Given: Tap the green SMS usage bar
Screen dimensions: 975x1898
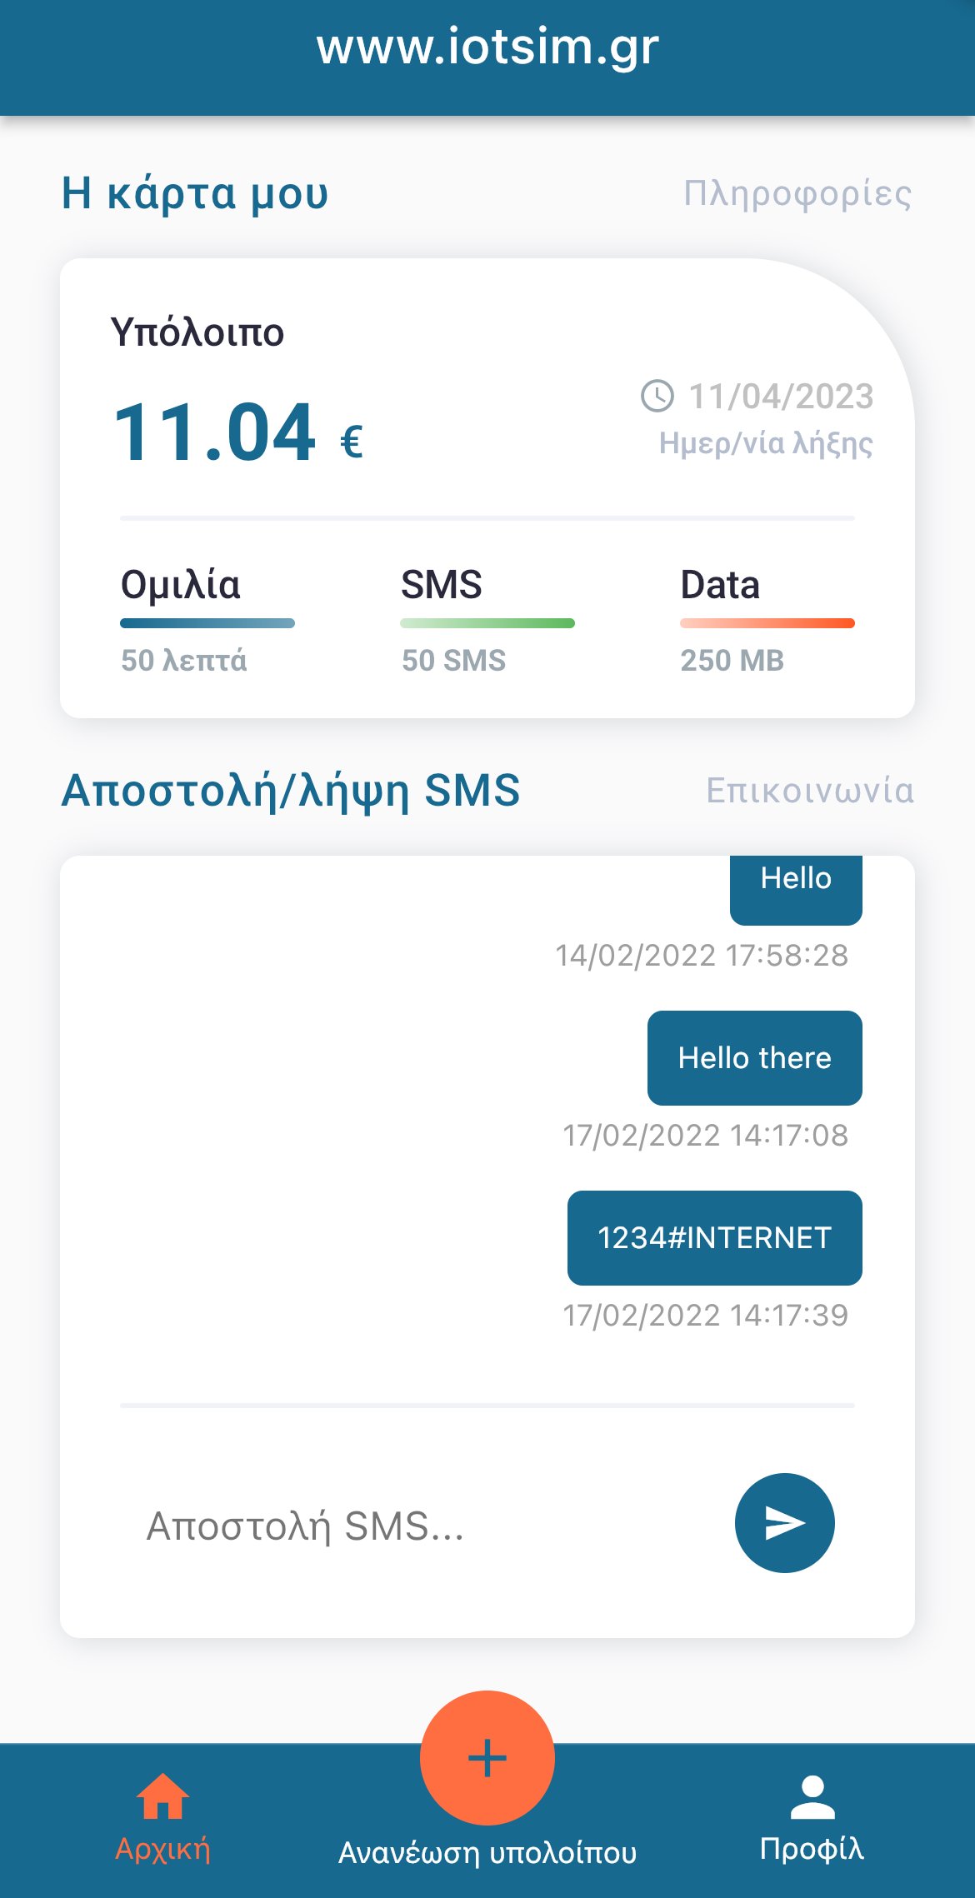Looking at the screenshot, I should click(487, 623).
